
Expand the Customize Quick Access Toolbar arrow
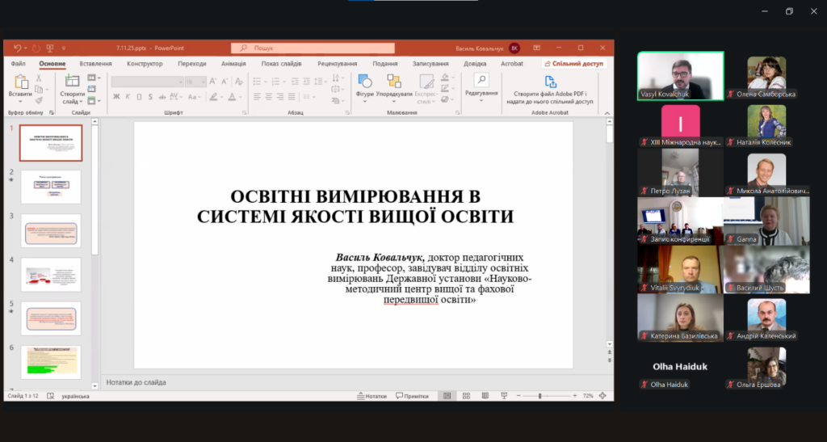point(63,48)
